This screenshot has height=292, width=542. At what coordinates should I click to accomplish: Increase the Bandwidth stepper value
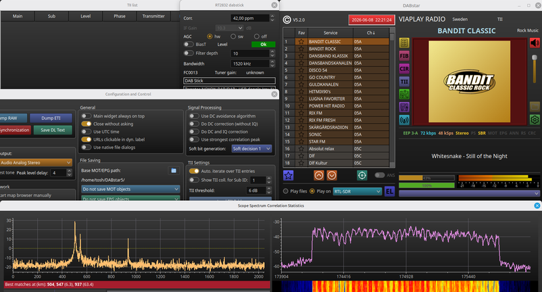point(272,62)
